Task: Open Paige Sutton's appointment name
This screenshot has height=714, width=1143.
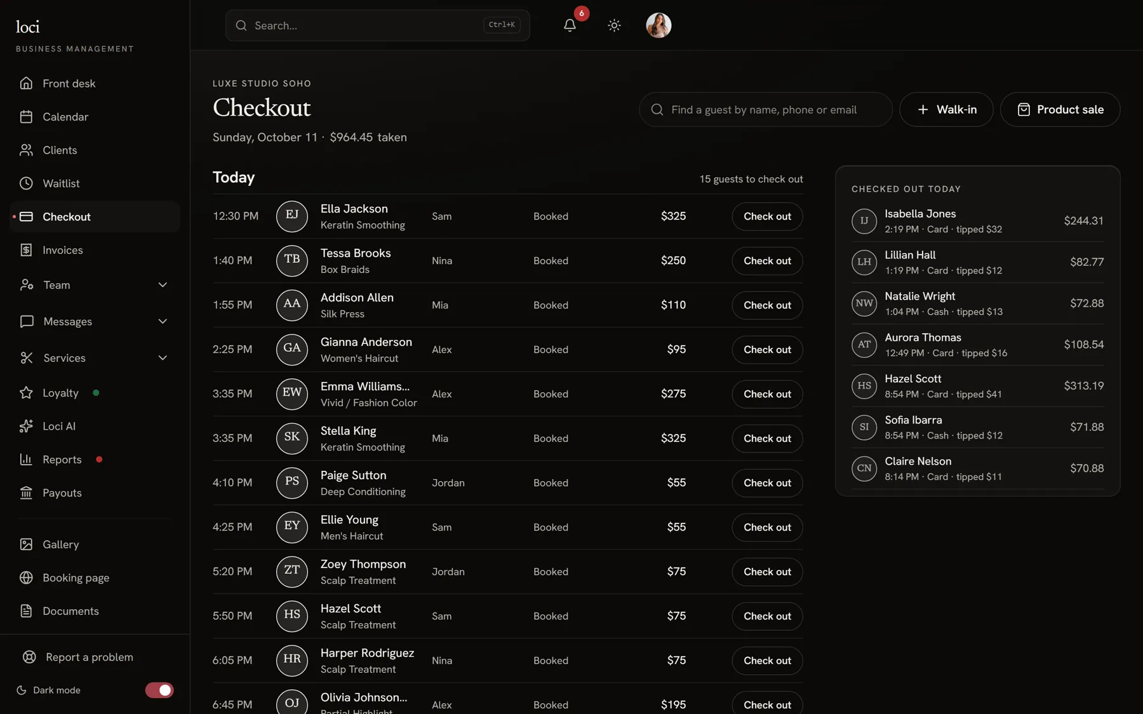Action: click(353, 475)
